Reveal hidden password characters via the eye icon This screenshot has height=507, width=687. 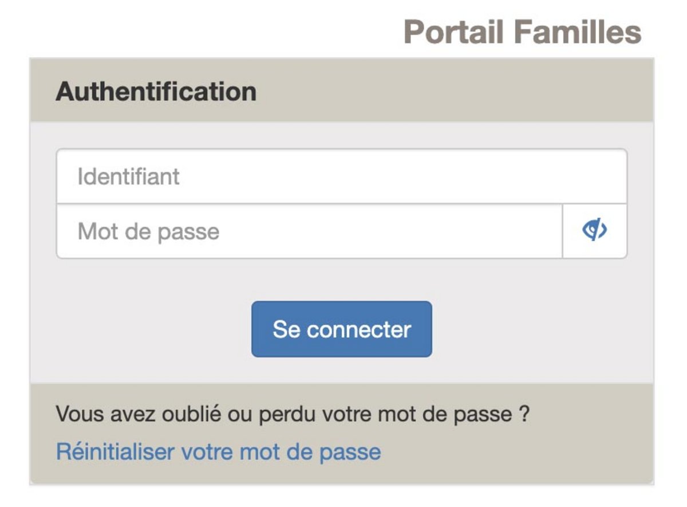click(x=595, y=231)
